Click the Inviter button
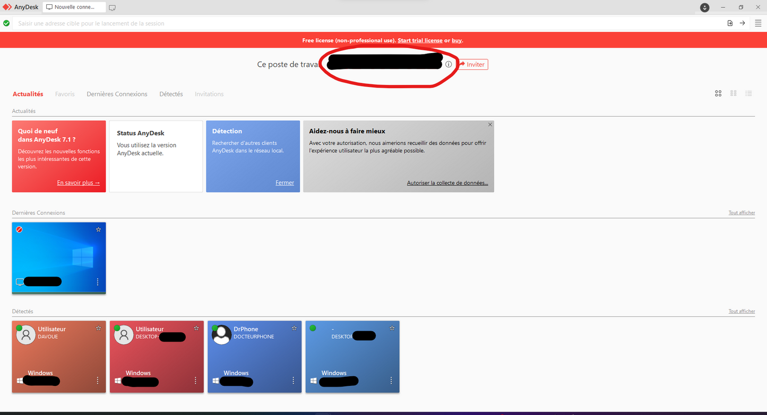 pyautogui.click(x=472, y=64)
